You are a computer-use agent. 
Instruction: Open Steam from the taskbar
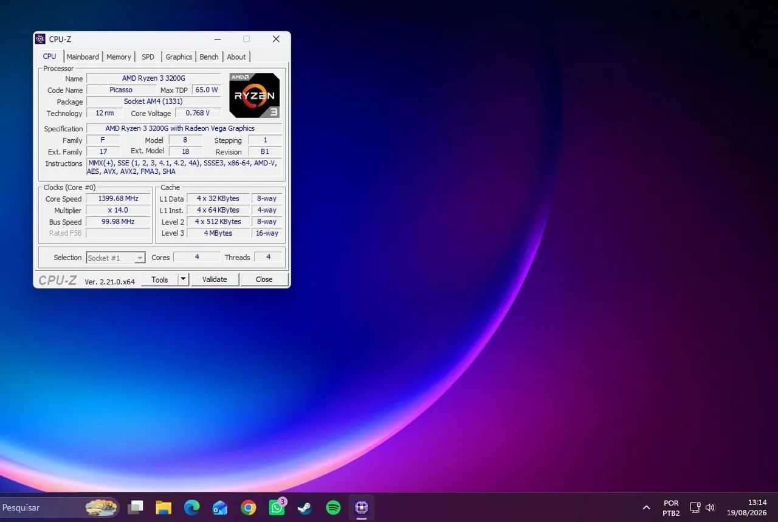(305, 507)
